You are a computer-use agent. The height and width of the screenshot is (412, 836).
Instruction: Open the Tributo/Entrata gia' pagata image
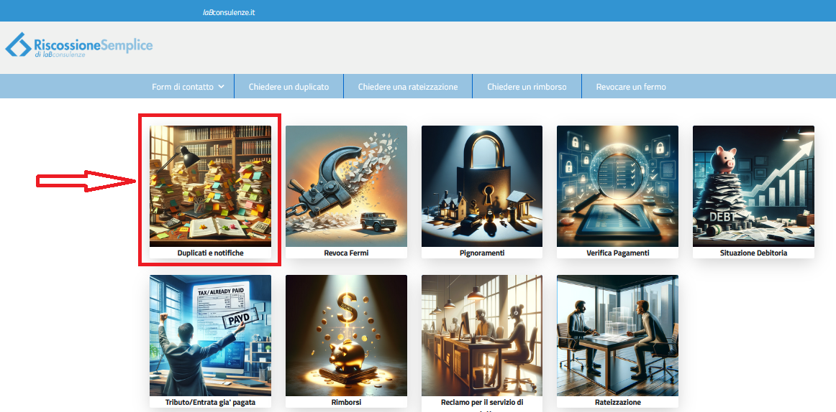[210, 335]
